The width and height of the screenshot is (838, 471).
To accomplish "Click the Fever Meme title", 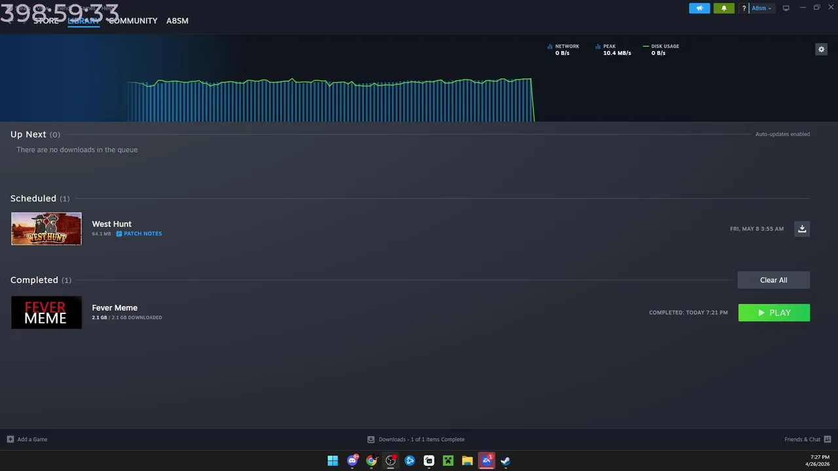I will coord(115,307).
